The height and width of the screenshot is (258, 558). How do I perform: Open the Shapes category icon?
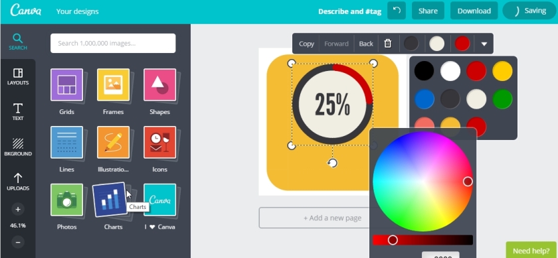[160, 85]
